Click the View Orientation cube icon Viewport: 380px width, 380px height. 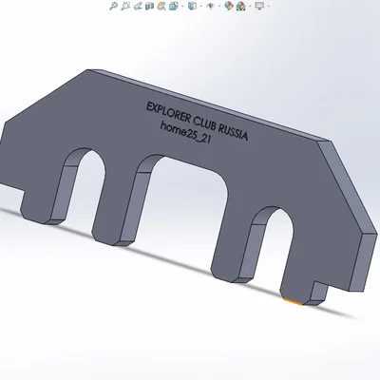tap(173, 6)
